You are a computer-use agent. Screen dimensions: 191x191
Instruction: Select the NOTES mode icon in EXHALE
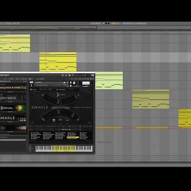point(54,120)
